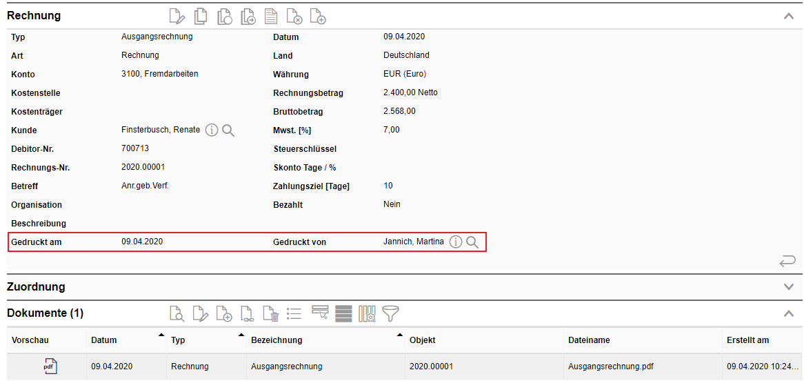Show info for customer Finsterbusch, Renate
The image size is (804, 381).
point(212,130)
